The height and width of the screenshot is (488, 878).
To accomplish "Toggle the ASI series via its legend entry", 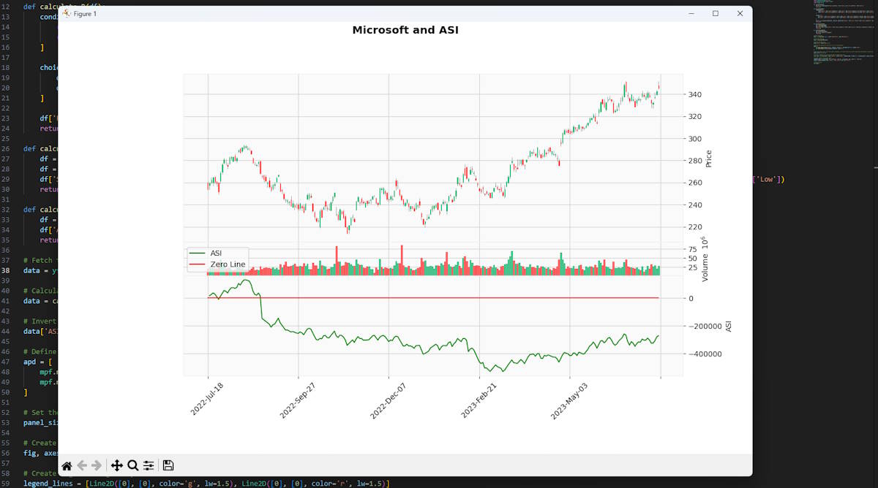I will (216, 253).
